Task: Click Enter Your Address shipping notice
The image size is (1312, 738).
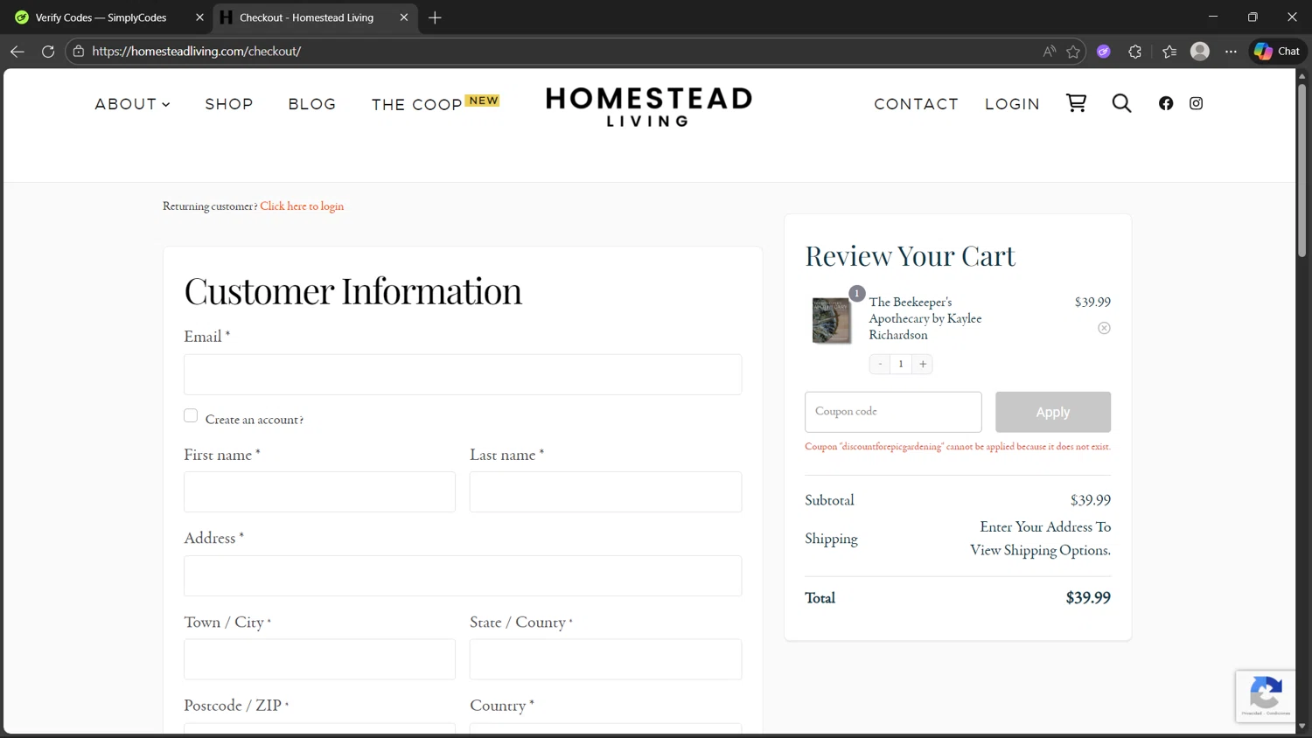Action: (x=1040, y=539)
